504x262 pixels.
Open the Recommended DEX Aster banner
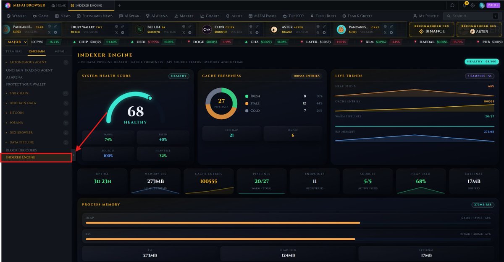pos(479,29)
